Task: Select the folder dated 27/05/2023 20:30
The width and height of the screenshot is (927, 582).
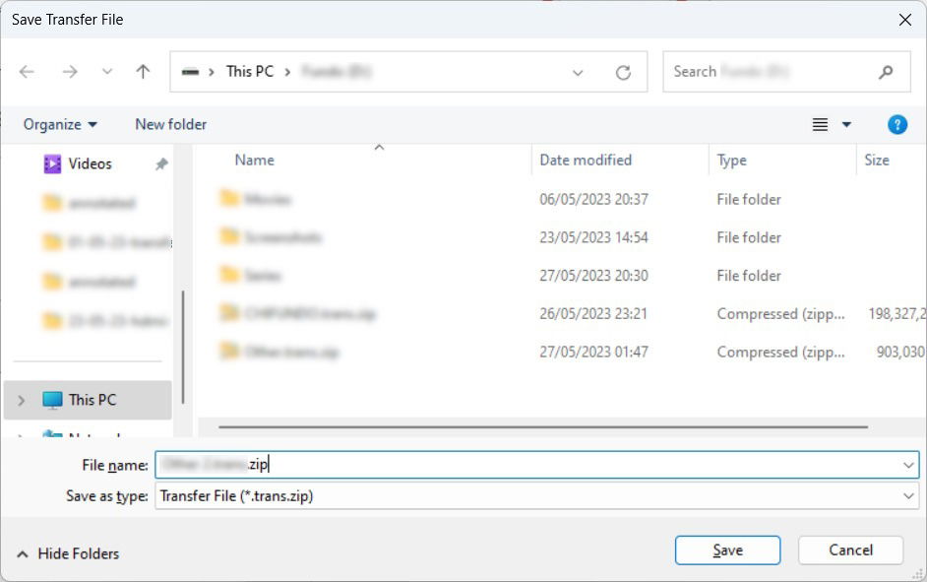Action: pyautogui.click(x=562, y=276)
